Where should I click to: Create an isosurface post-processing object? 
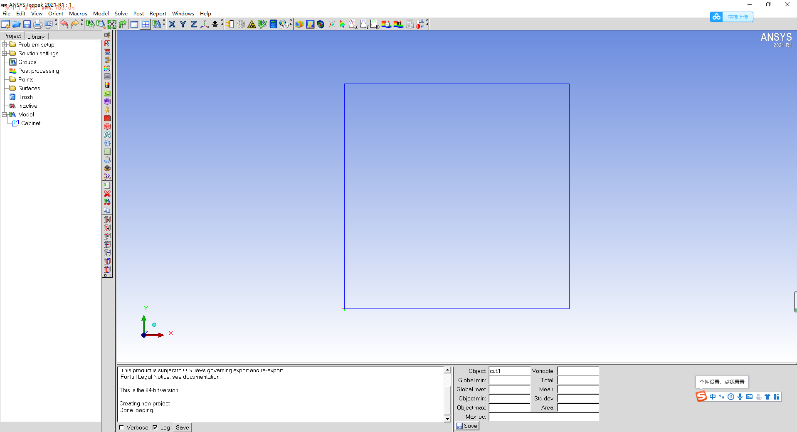[321, 24]
